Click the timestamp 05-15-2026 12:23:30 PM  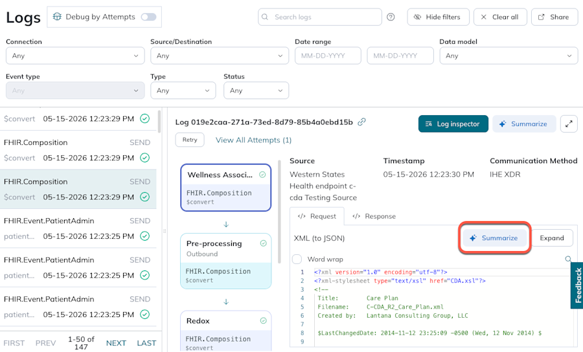coord(429,175)
